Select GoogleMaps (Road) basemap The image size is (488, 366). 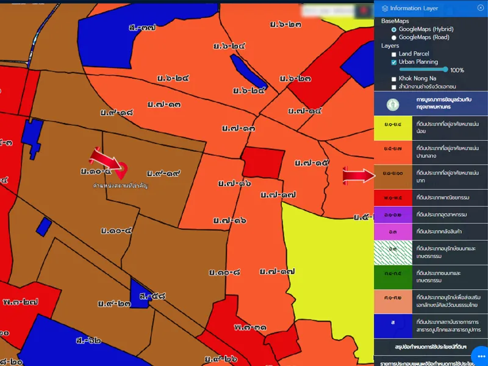394,37
